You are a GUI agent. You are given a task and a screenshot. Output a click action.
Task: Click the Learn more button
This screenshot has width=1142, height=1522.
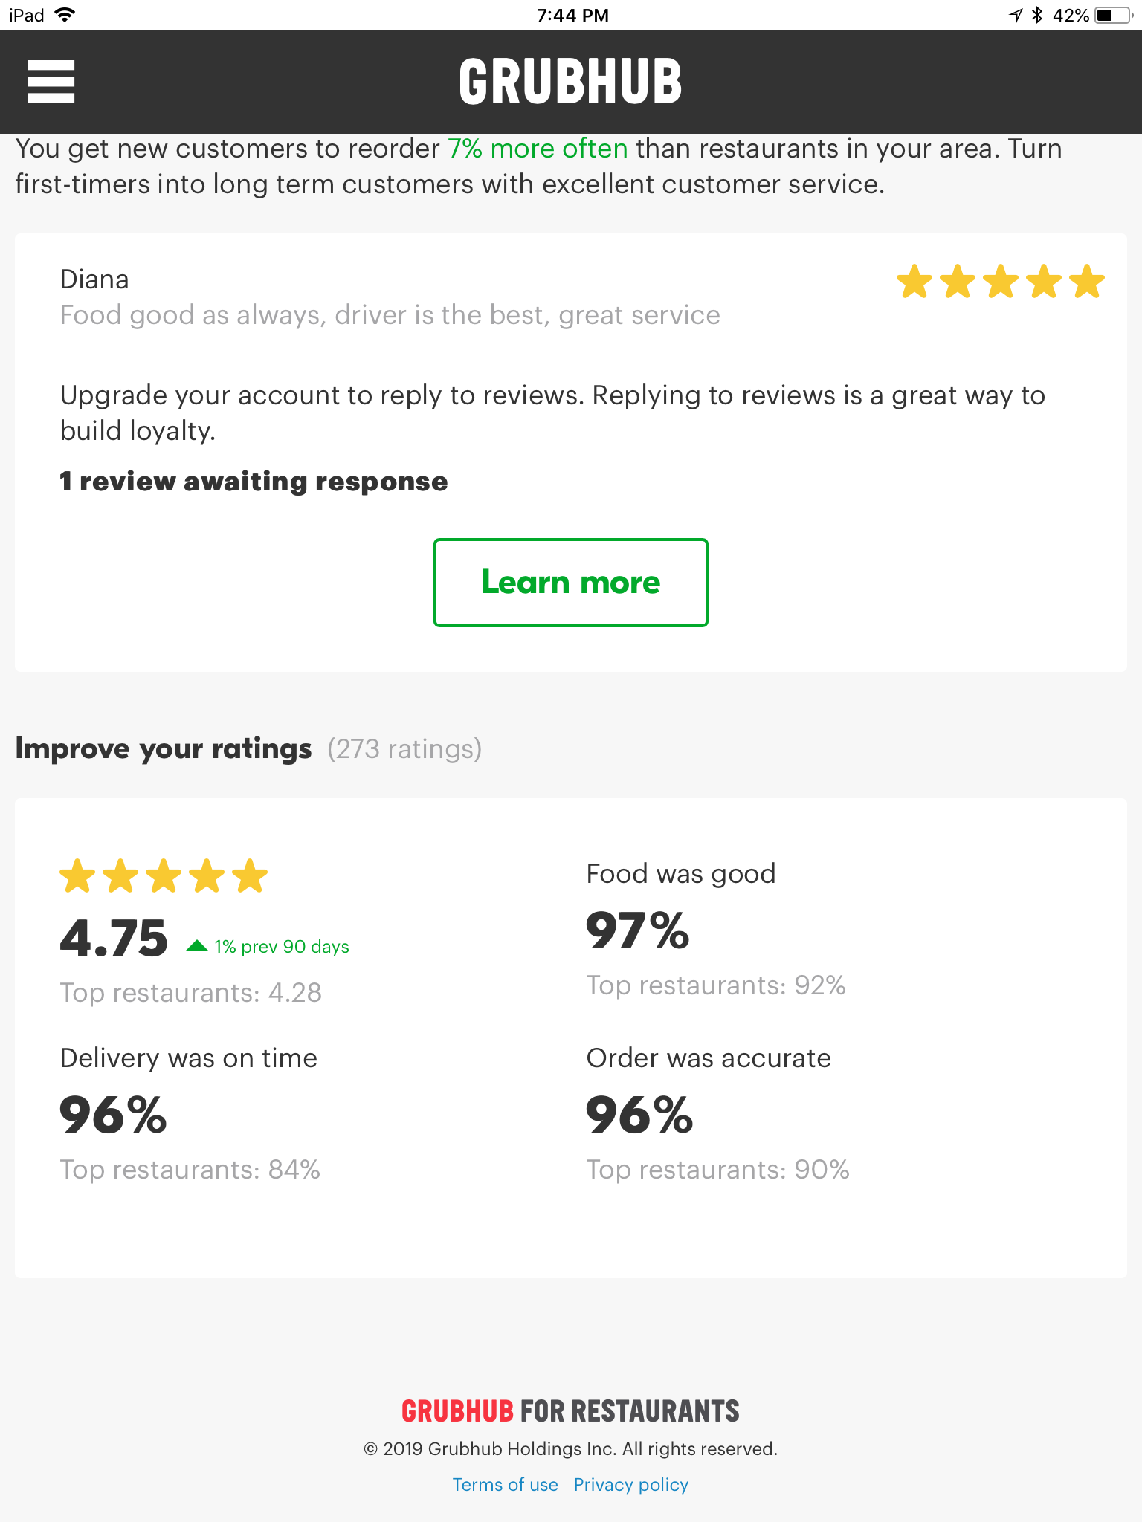point(570,583)
